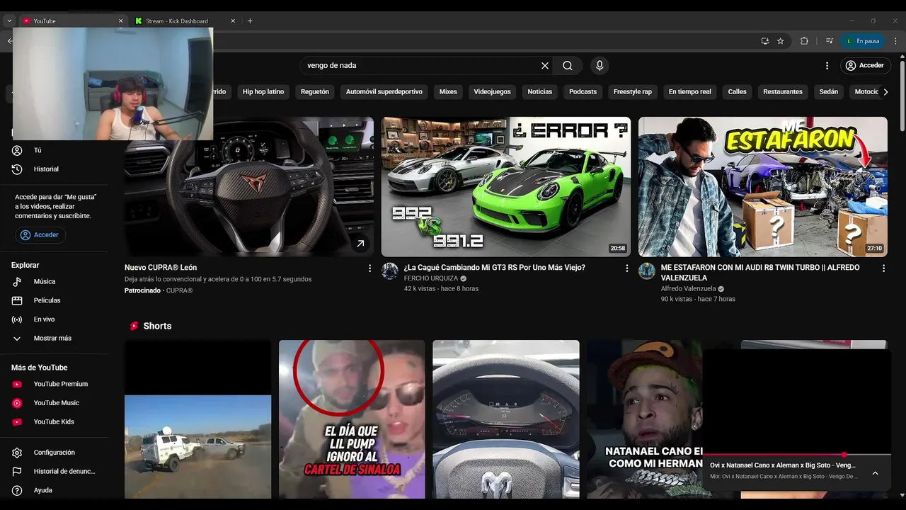The image size is (906, 510).
Task: Open the 'ME ESTAFARON CON MI AUDI R8' title
Action: coord(760,273)
